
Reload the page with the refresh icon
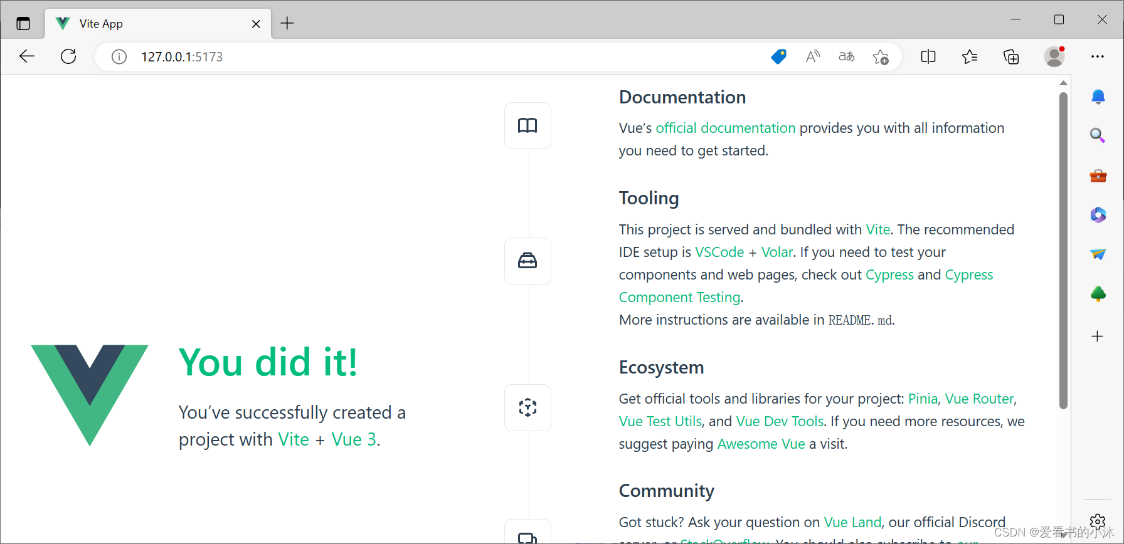coord(68,56)
